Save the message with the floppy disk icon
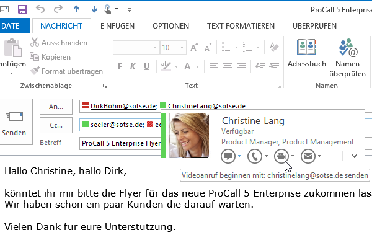The width and height of the screenshot is (372, 248). [22, 9]
